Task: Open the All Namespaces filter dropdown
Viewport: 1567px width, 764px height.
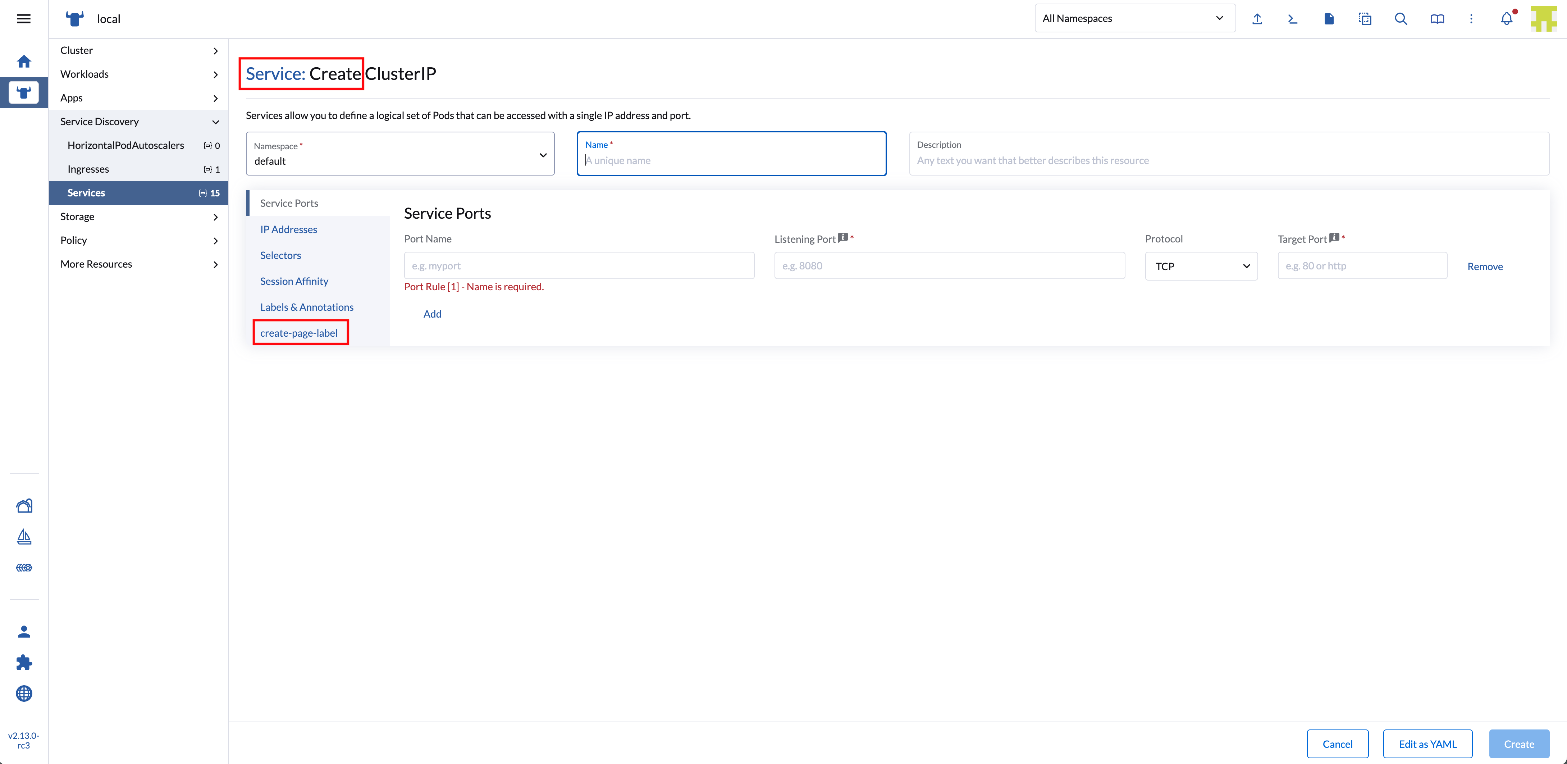Action: tap(1134, 18)
